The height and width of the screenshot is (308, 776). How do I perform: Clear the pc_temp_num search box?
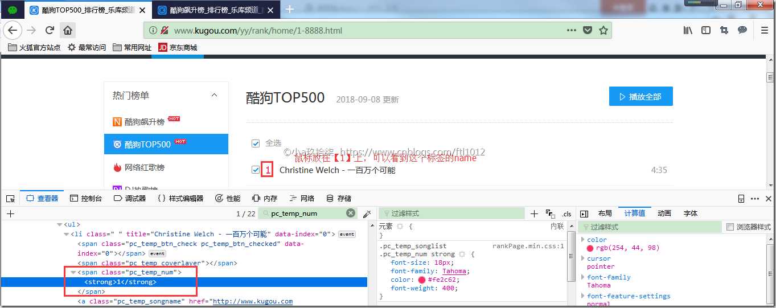click(x=351, y=213)
